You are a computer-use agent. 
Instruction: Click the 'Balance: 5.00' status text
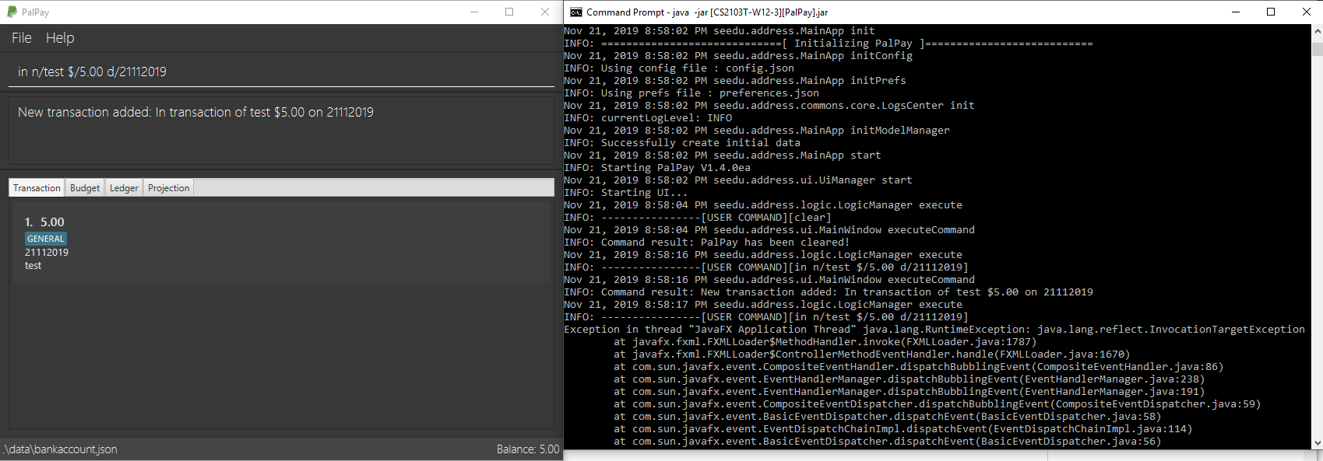[x=528, y=449]
